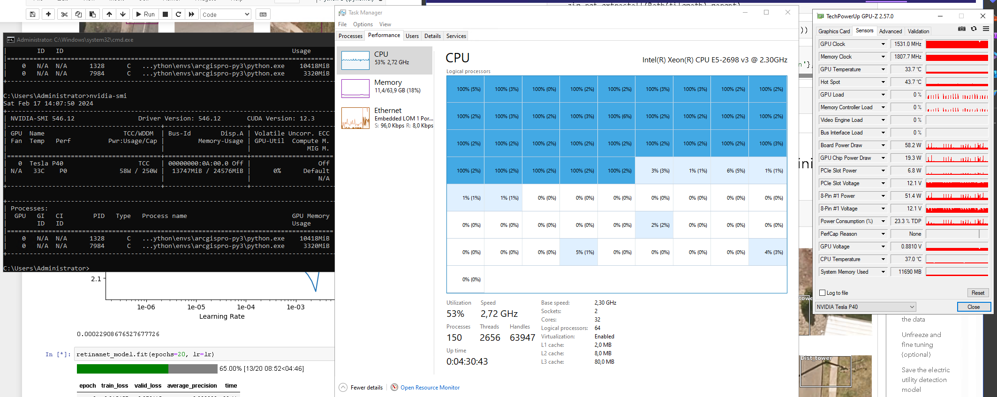Move the selected cell down
The width and height of the screenshot is (997, 397).
click(x=123, y=15)
